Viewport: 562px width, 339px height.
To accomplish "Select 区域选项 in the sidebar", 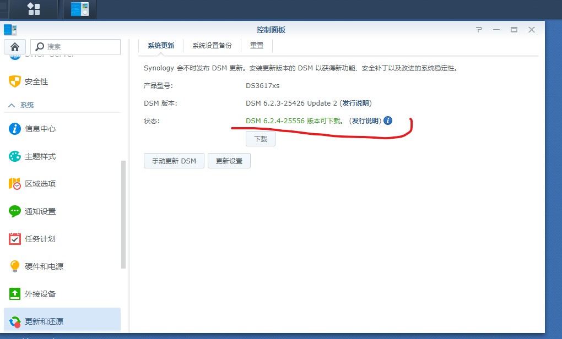I will pyautogui.click(x=40, y=184).
